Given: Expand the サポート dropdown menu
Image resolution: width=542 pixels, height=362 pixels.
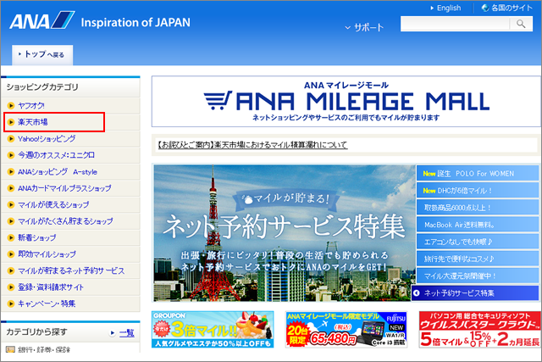Looking at the screenshot, I should [x=364, y=27].
